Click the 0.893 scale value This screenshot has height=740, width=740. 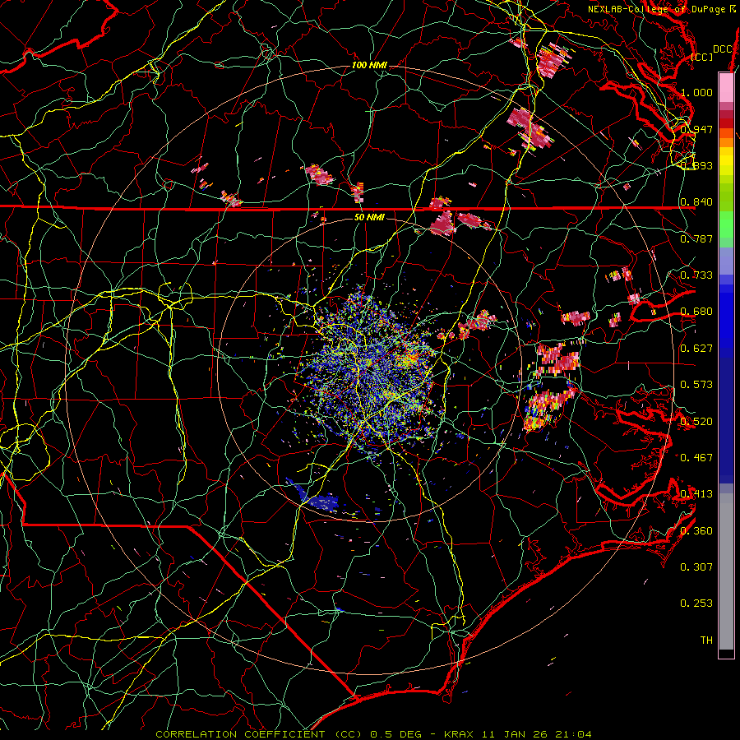pyautogui.click(x=696, y=165)
